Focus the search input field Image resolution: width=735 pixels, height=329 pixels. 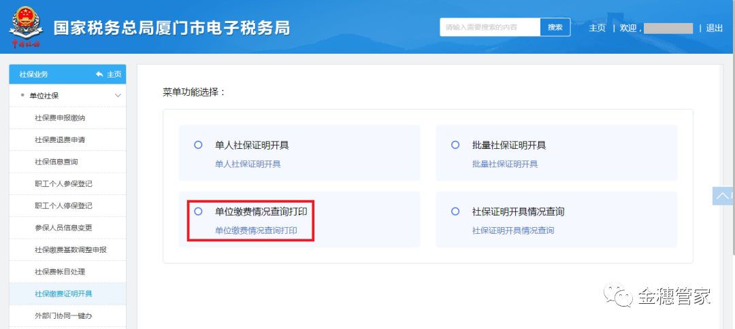(490, 27)
